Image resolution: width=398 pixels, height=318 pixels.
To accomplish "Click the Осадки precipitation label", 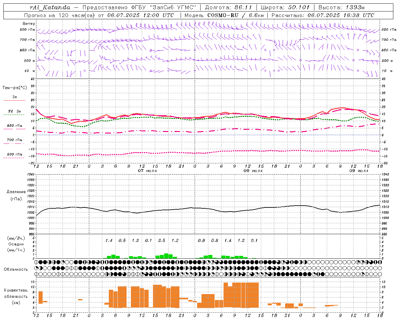I will [x=16, y=244].
